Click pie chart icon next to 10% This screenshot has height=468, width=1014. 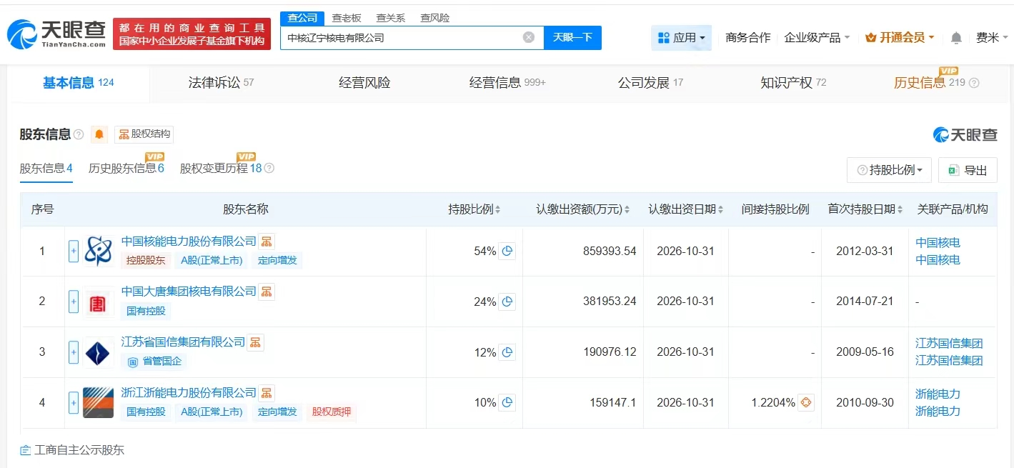[x=507, y=403]
